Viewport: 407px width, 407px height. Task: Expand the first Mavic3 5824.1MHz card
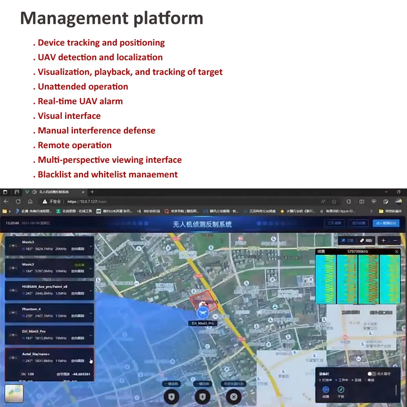click(x=90, y=246)
